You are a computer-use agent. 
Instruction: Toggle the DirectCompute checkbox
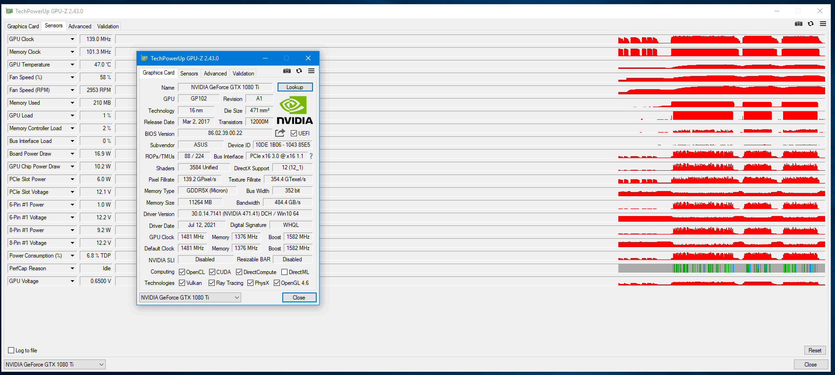coord(239,272)
